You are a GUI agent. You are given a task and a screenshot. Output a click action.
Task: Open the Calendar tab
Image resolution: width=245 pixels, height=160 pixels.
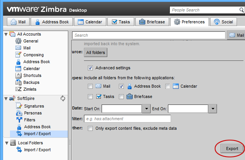click(x=90, y=22)
